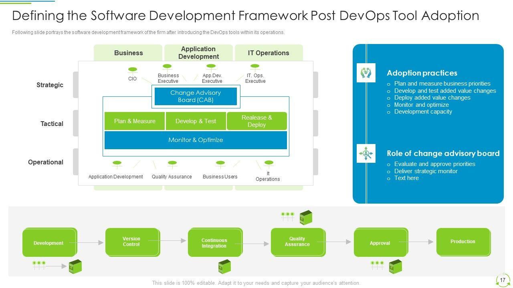This screenshot has width=513, height=288.
Task: Click the Realease & Deploy block
Action: pyautogui.click(x=256, y=121)
